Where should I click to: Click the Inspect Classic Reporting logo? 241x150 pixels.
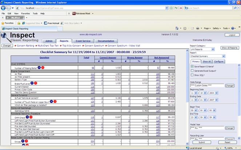pos(18,37)
